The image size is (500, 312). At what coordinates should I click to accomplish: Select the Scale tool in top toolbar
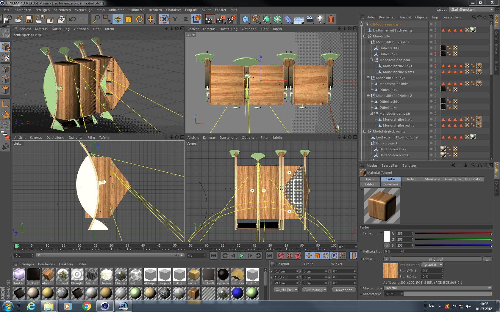tap(129, 19)
